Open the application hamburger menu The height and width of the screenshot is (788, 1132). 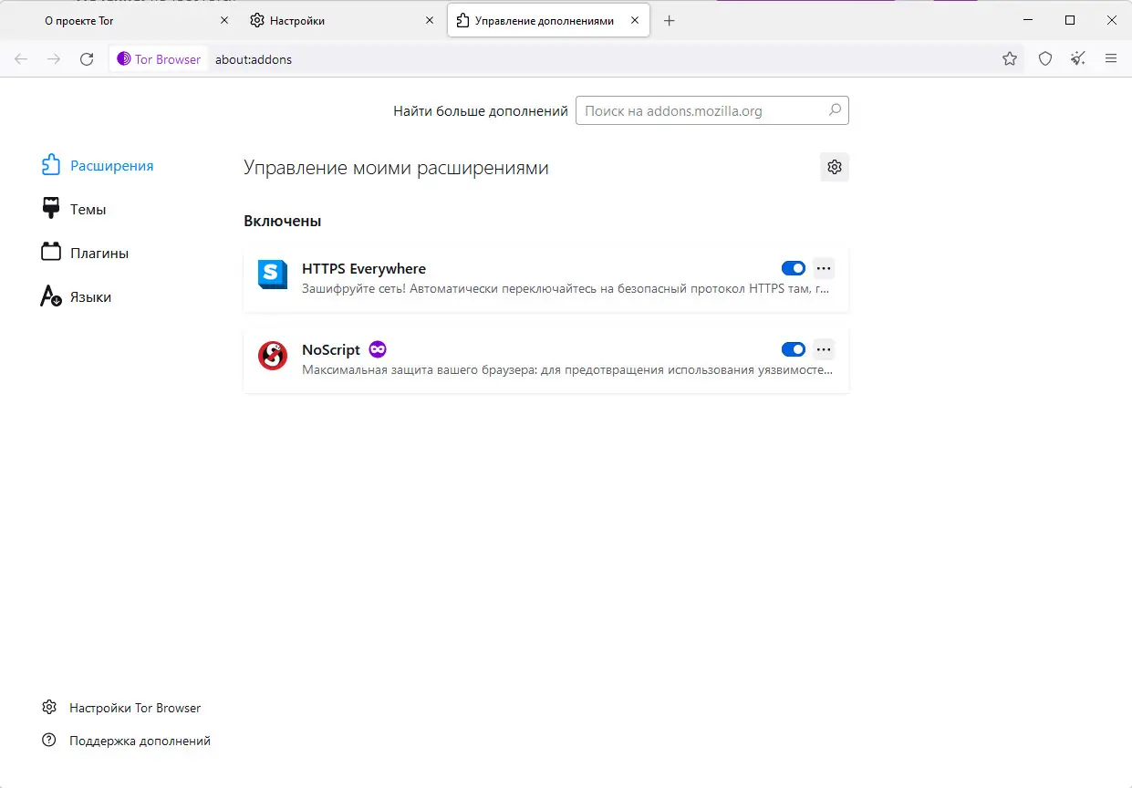[1111, 59]
